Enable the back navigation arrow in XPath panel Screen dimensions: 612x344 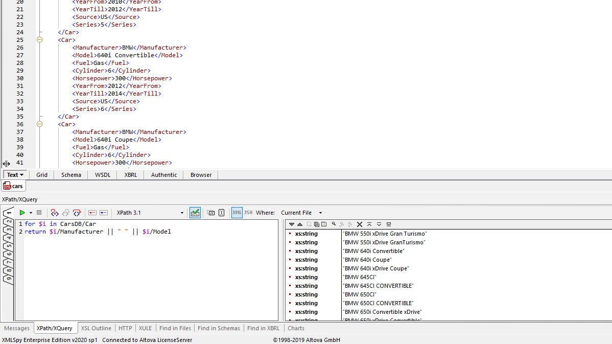pyautogui.click(x=8, y=212)
